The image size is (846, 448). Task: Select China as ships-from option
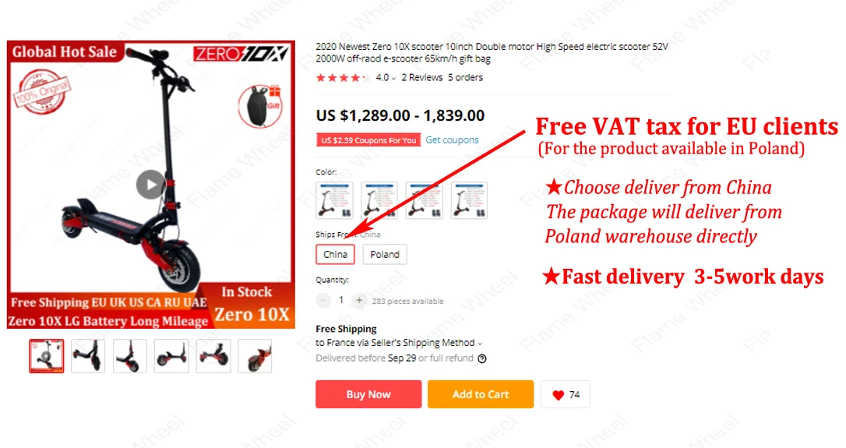[x=335, y=254]
